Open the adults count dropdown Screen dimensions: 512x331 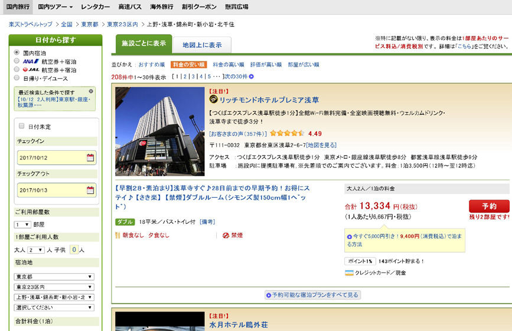36,250
